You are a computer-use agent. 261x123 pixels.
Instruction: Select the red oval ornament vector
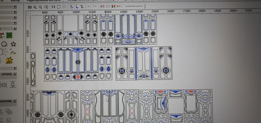[78, 77]
